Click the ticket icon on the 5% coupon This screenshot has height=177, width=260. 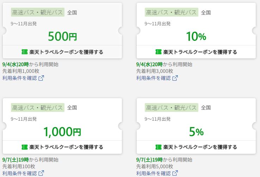[x=158, y=147]
